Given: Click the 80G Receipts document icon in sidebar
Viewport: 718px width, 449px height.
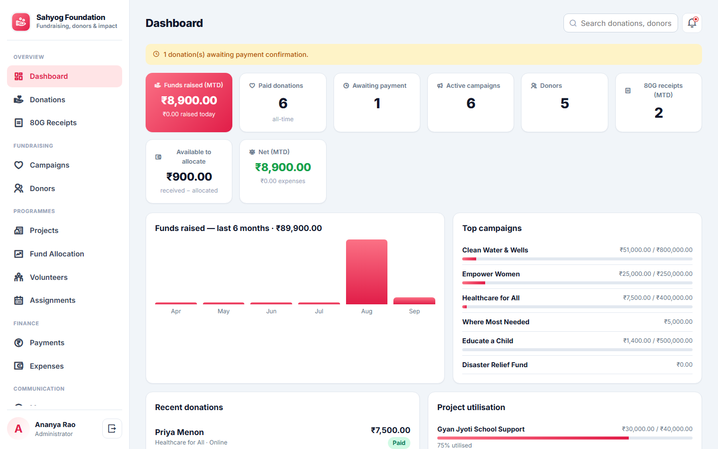Looking at the screenshot, I should 18,123.
